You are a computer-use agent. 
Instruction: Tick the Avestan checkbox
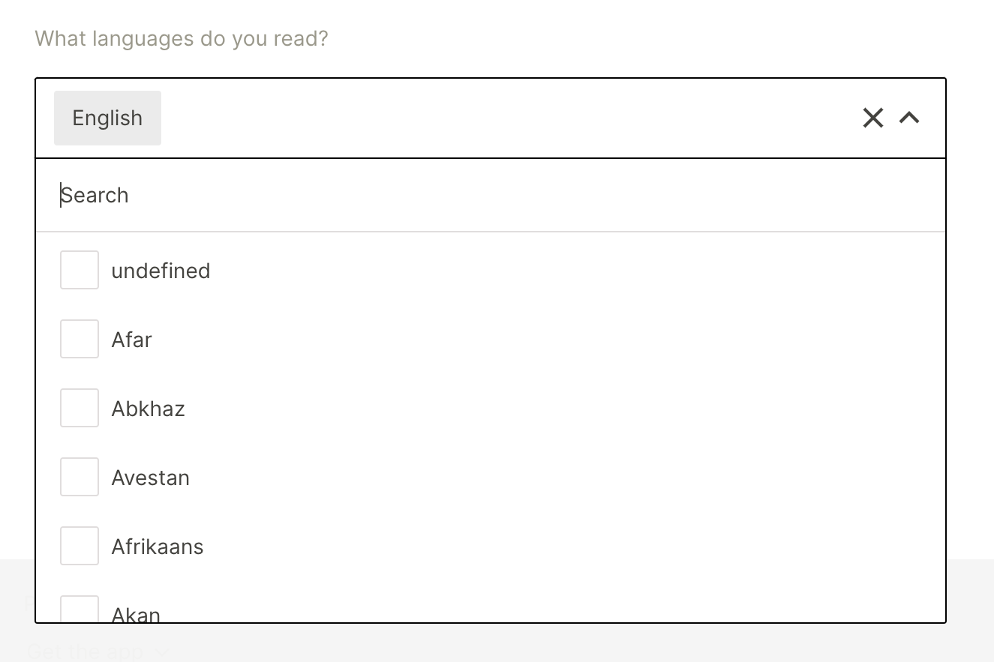[x=80, y=477]
